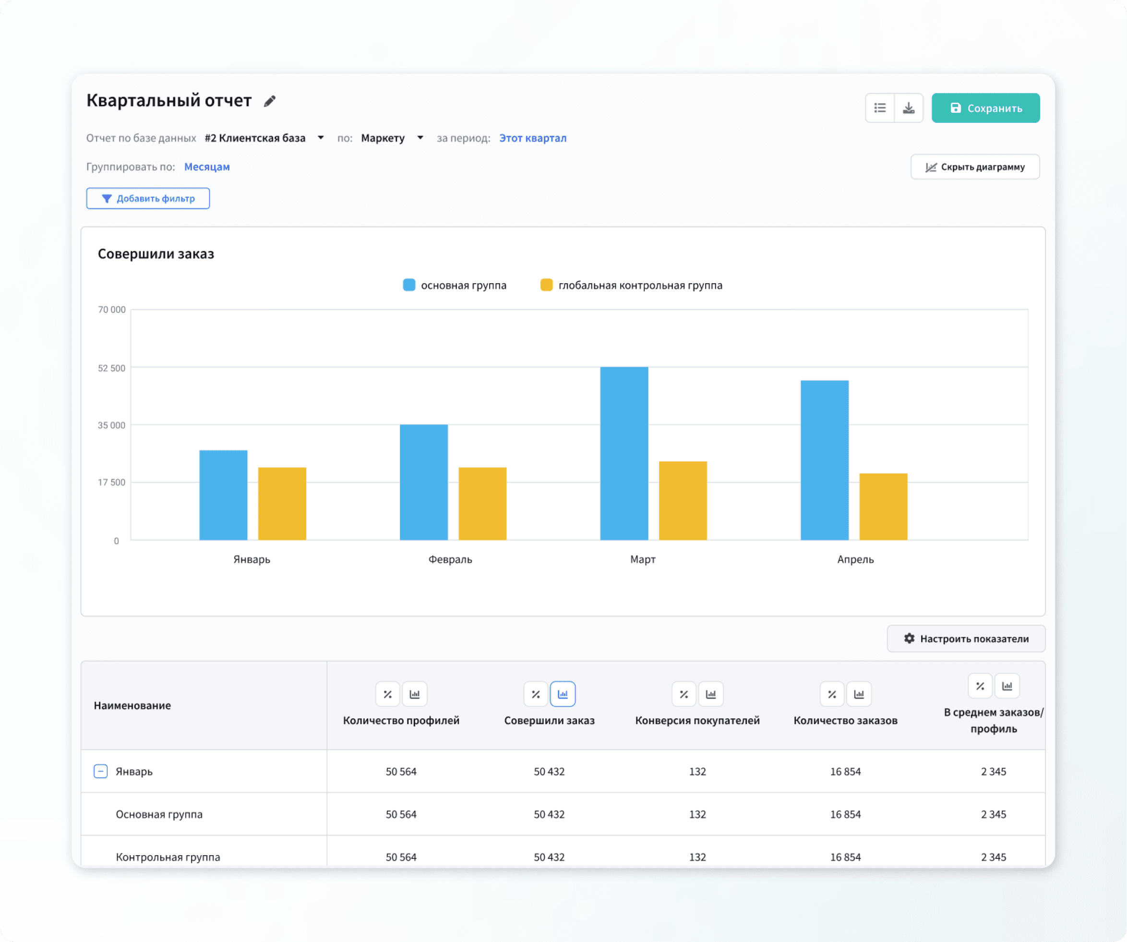Toggle the chart for the Конверсия покупателей column
The width and height of the screenshot is (1127, 942).
tap(710, 694)
